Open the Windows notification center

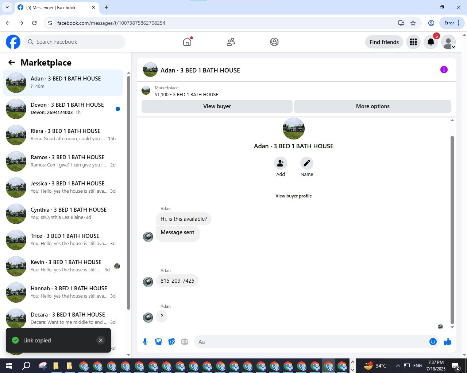(x=455, y=366)
